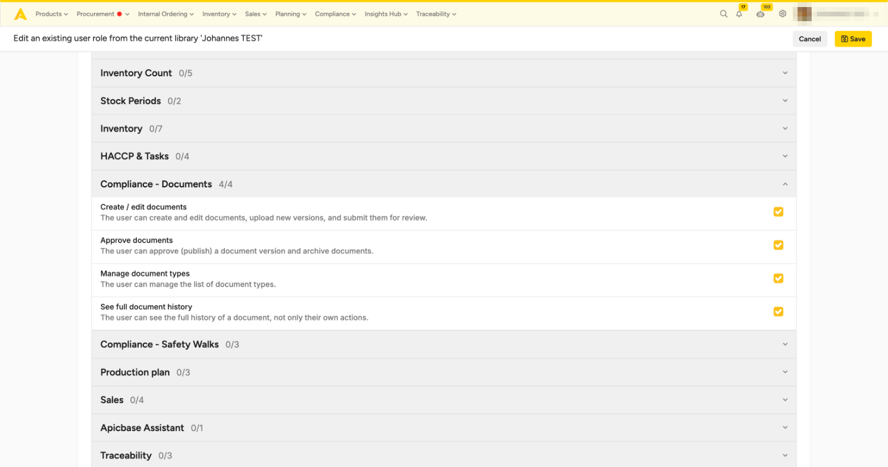Open the Sales top menu
The width and height of the screenshot is (888, 467).
(x=256, y=14)
